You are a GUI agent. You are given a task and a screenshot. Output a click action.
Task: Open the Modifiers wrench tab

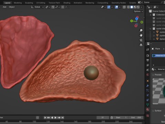pos(148,86)
